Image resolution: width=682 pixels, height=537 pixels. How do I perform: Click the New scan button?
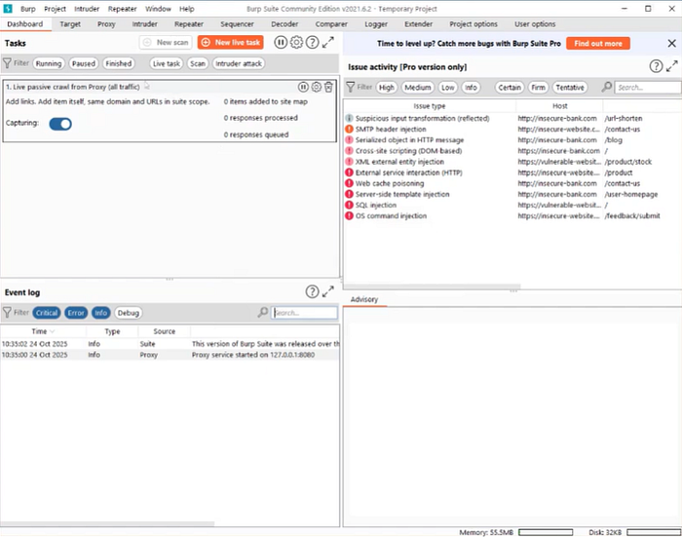[166, 42]
